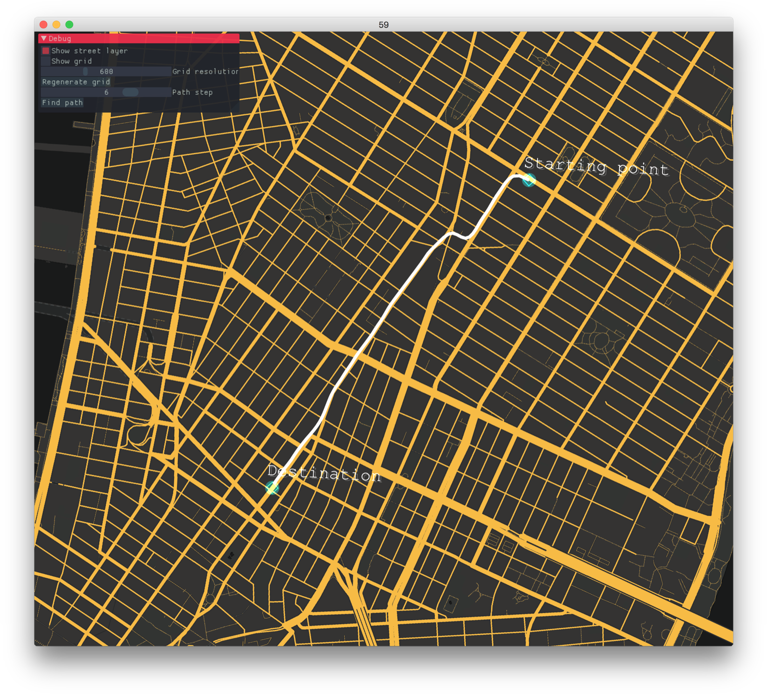Click the Grid resolution value 600

(x=106, y=71)
